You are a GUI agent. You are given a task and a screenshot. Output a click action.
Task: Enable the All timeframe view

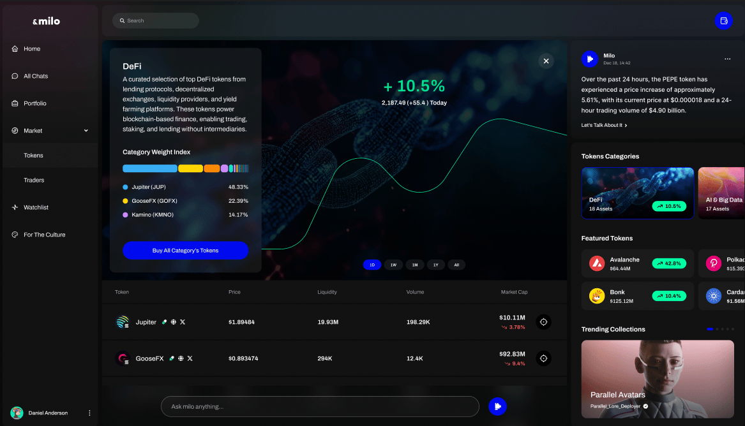[x=456, y=264]
